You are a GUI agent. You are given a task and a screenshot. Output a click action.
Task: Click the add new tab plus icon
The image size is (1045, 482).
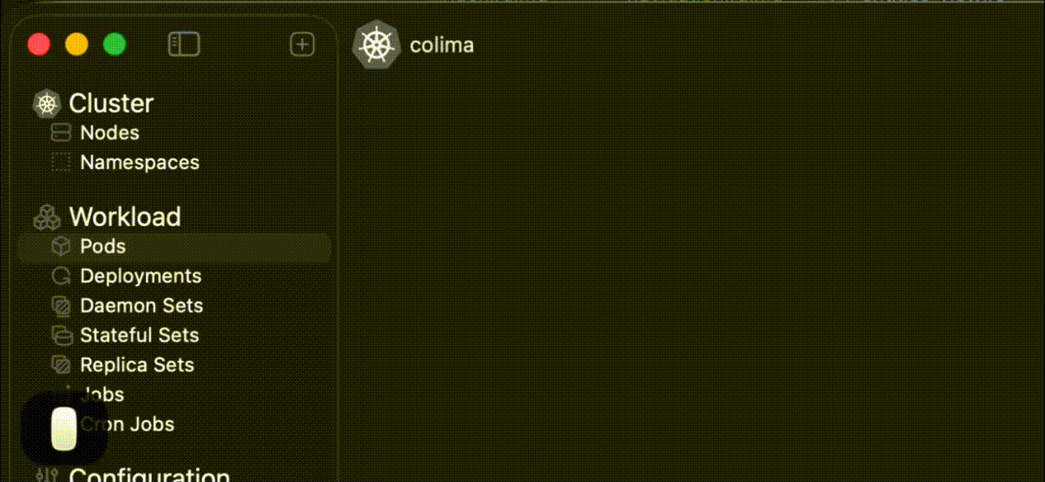[x=302, y=45]
